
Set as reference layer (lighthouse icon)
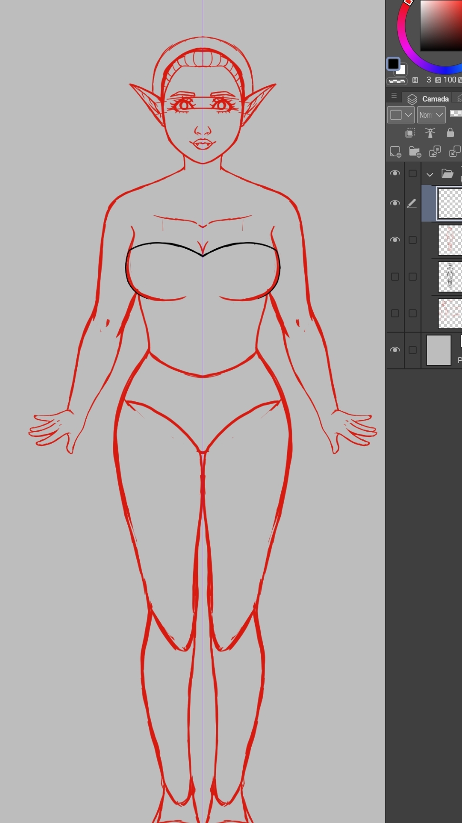tap(430, 132)
